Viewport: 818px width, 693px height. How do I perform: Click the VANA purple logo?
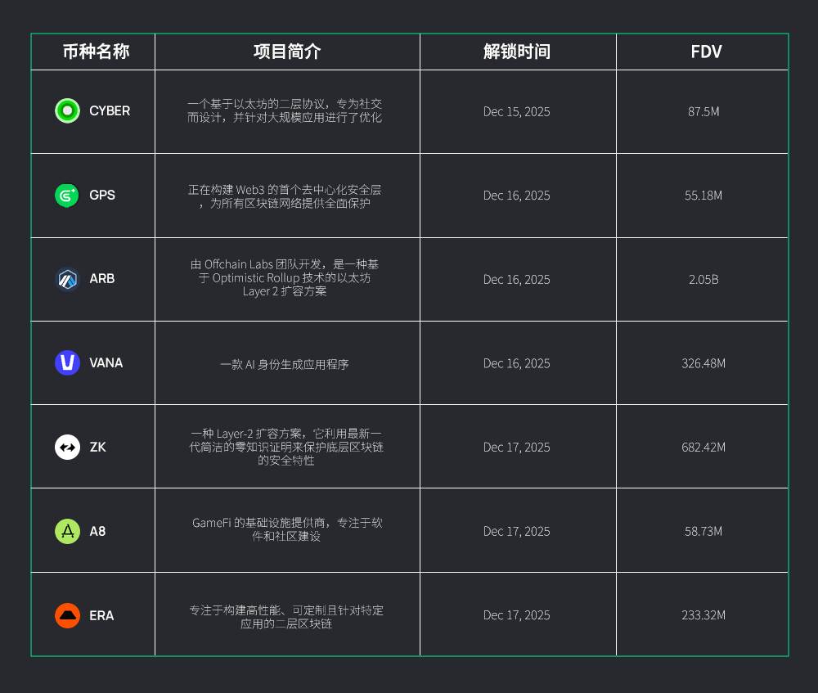[67, 362]
